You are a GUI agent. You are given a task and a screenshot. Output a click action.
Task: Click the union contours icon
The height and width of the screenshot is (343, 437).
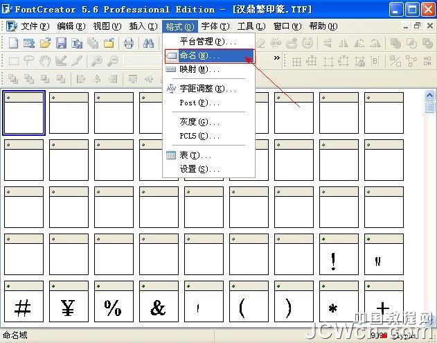coord(395,43)
